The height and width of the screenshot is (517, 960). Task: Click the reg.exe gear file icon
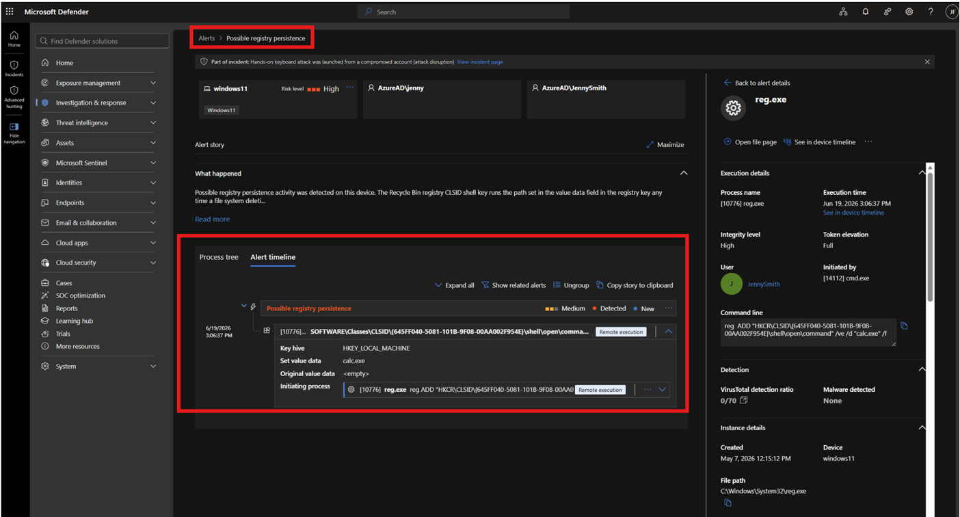pyautogui.click(x=733, y=107)
